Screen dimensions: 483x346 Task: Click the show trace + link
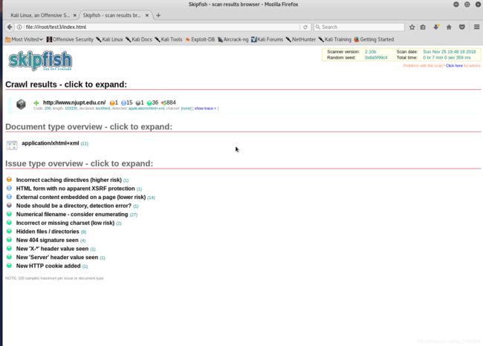[x=205, y=108]
